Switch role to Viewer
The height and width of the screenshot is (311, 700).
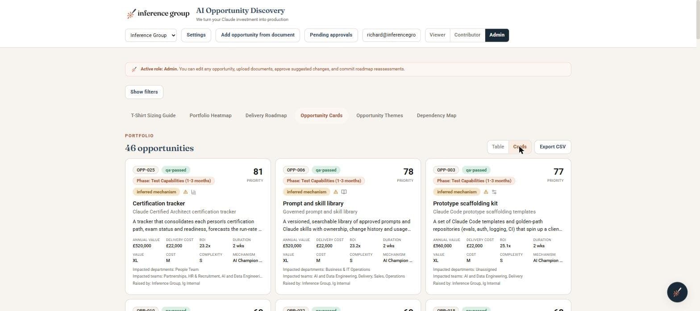pos(437,35)
